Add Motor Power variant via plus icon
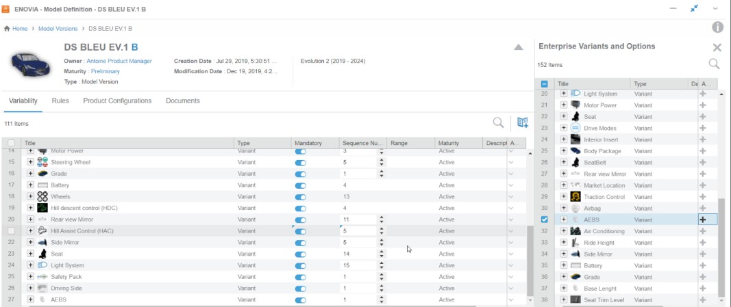The height and width of the screenshot is (307, 731). point(703,105)
